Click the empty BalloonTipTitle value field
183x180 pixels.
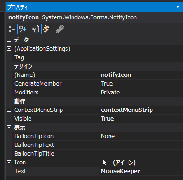141,154
